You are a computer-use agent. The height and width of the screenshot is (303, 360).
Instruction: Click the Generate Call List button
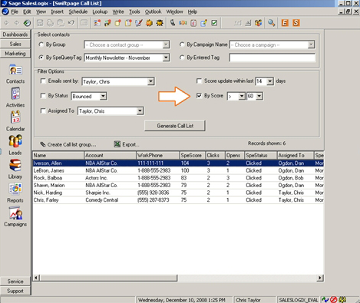tap(175, 126)
